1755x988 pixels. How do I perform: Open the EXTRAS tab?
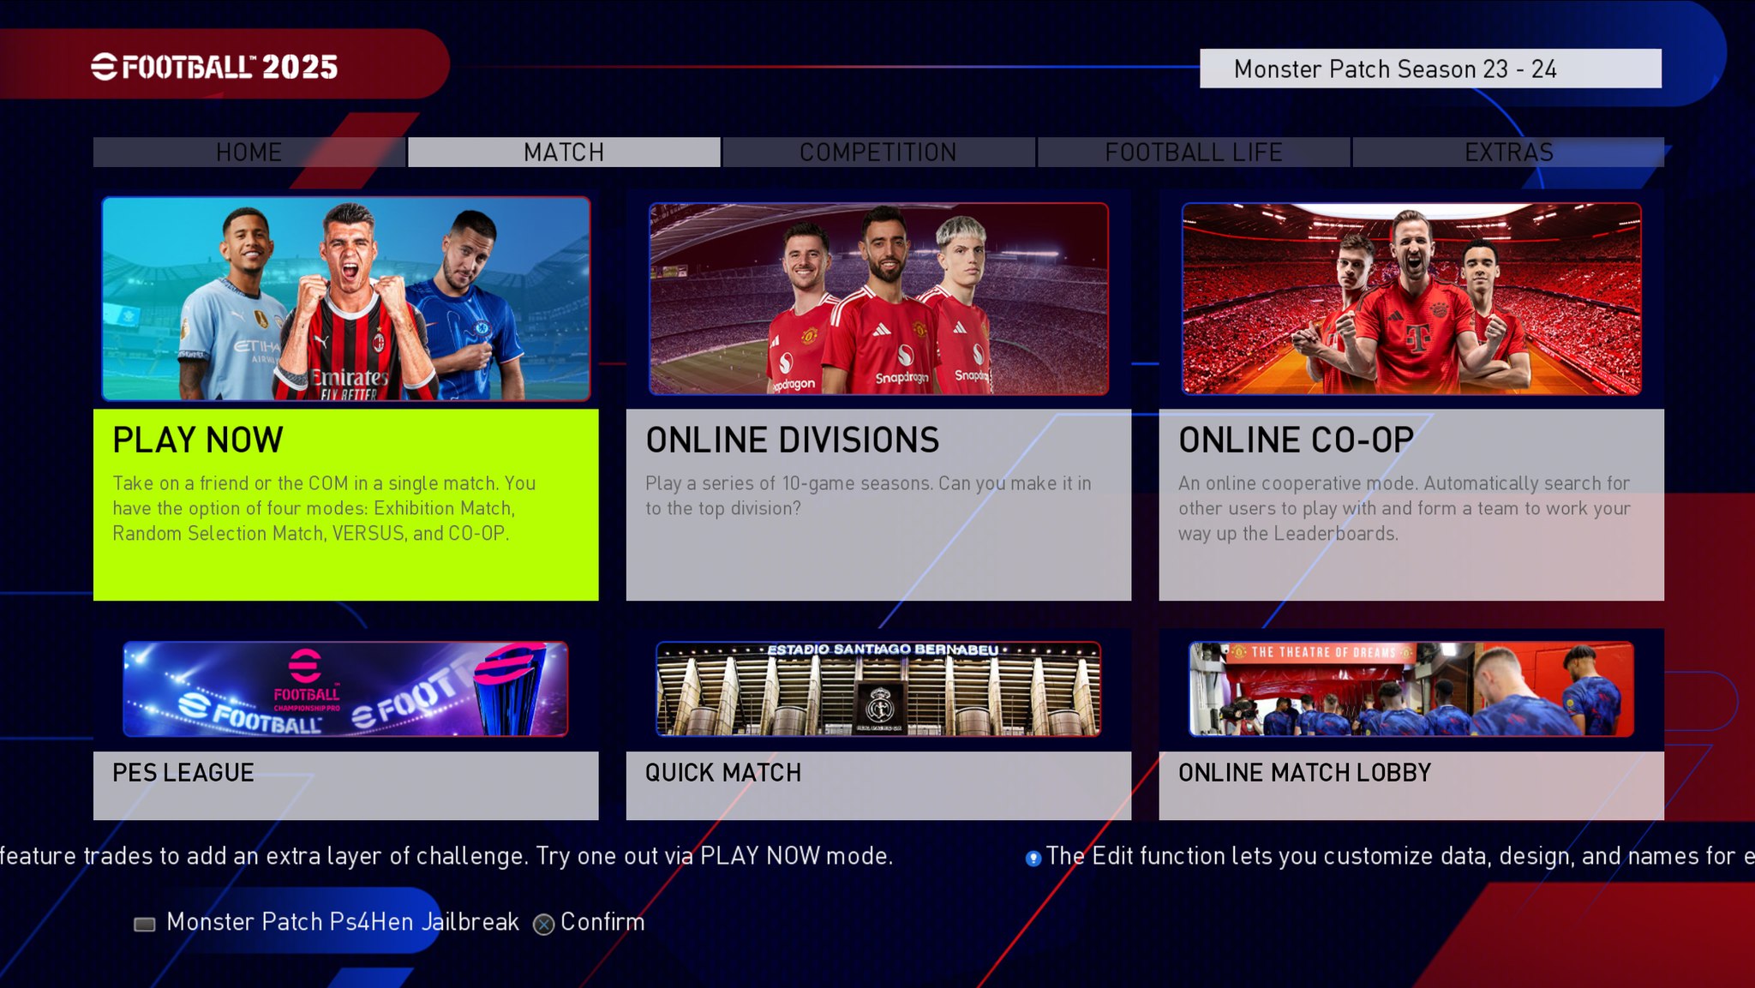[1508, 152]
